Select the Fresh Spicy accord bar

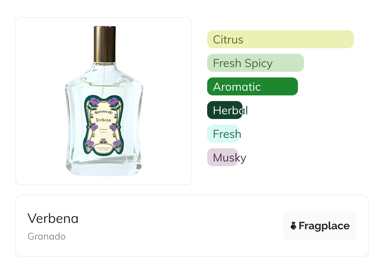255,63
